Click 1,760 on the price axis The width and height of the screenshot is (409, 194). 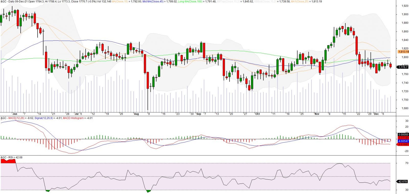[405, 74]
